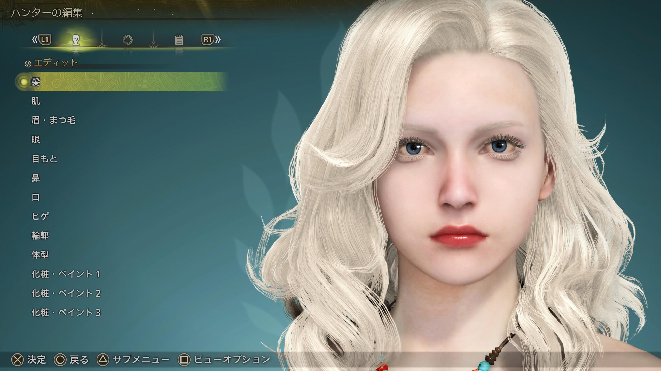Select 化粧・ペイント 2
Image resolution: width=661 pixels, height=371 pixels.
[66, 293]
